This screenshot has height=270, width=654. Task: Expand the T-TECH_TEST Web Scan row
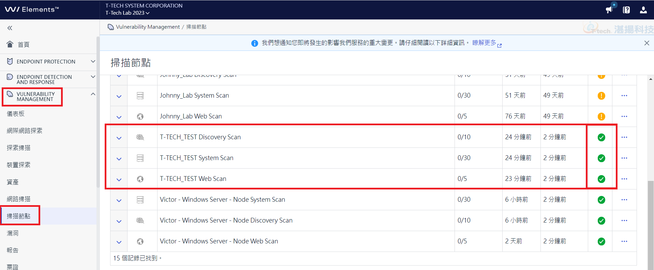[x=119, y=180]
